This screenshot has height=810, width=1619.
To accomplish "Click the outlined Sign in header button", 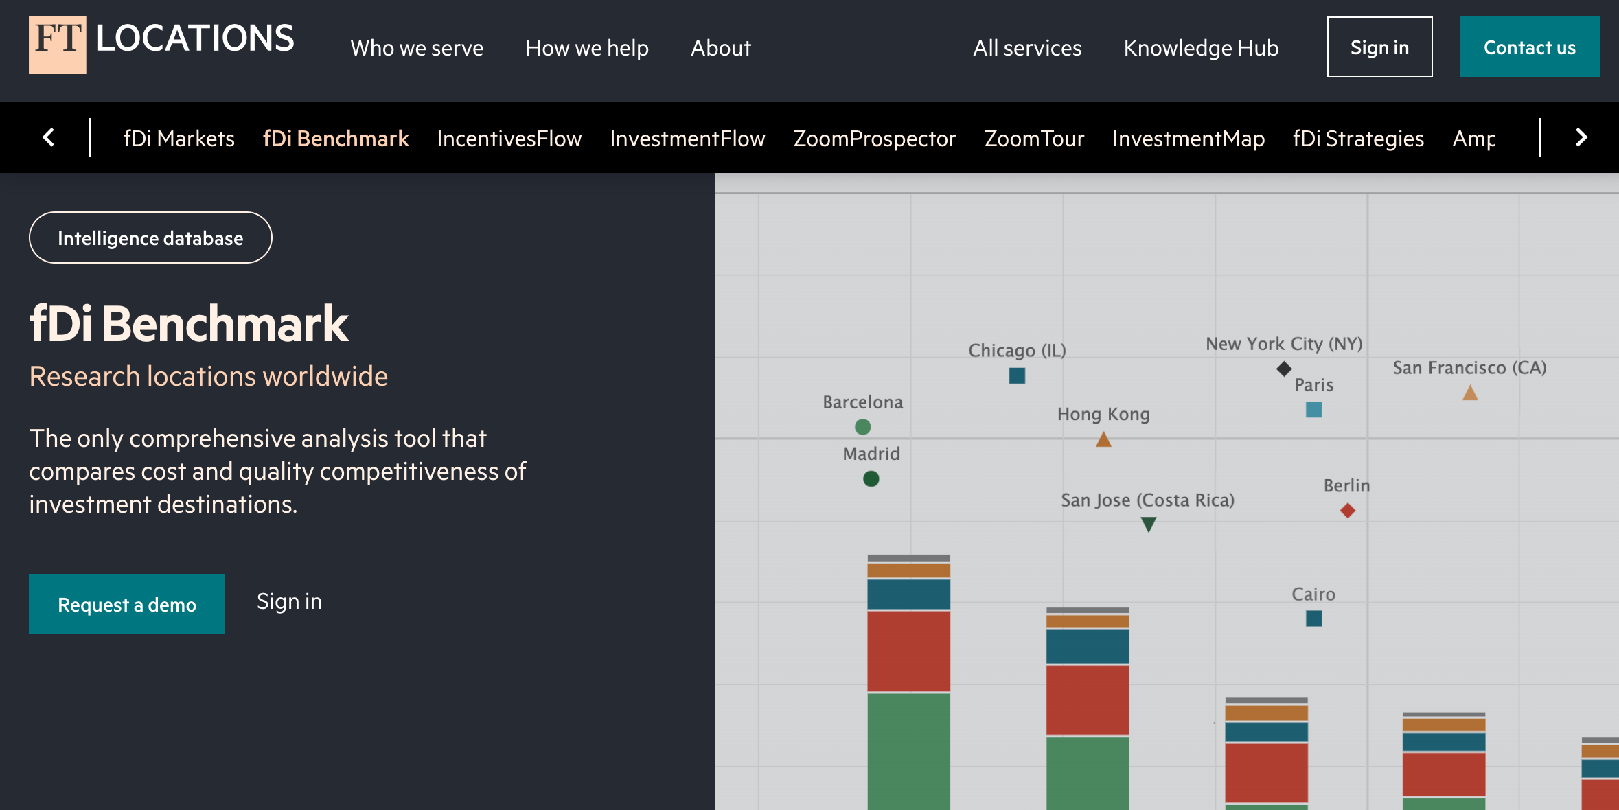I will tap(1379, 47).
